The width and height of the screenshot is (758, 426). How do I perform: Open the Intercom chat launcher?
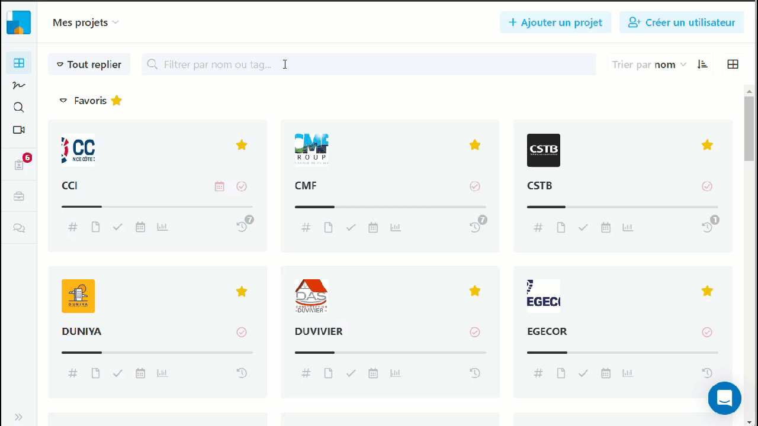click(725, 398)
